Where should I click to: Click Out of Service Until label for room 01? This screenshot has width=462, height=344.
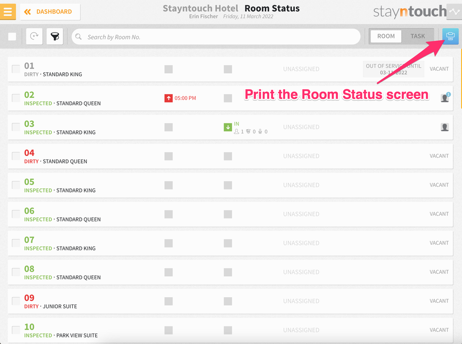(393, 69)
